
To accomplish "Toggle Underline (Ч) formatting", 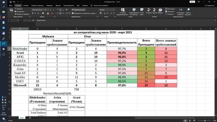I will coord(38,13).
